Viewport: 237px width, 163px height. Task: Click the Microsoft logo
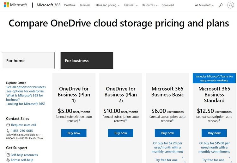click(x=15, y=5)
